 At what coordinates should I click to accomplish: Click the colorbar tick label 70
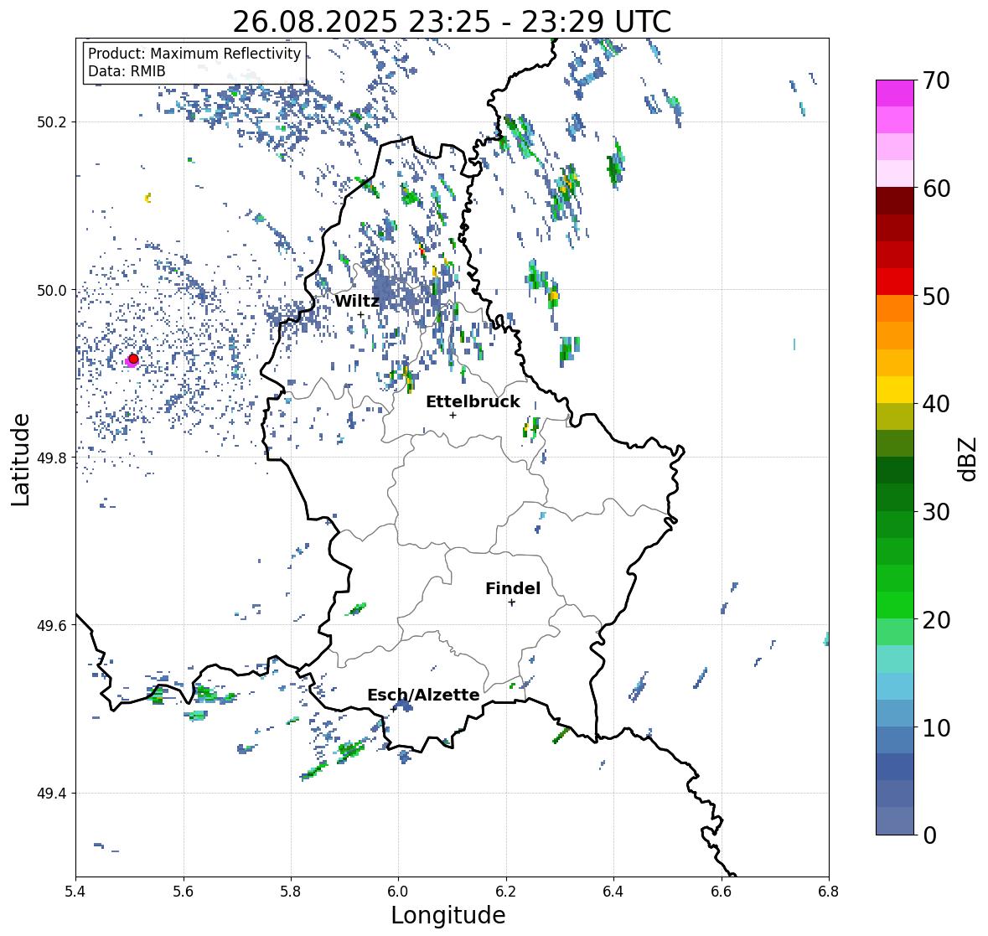point(936,80)
